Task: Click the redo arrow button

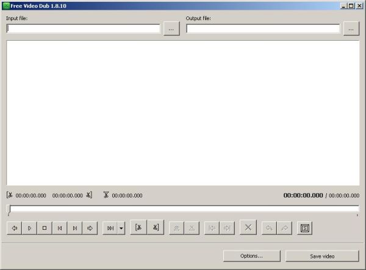Action: [284, 228]
